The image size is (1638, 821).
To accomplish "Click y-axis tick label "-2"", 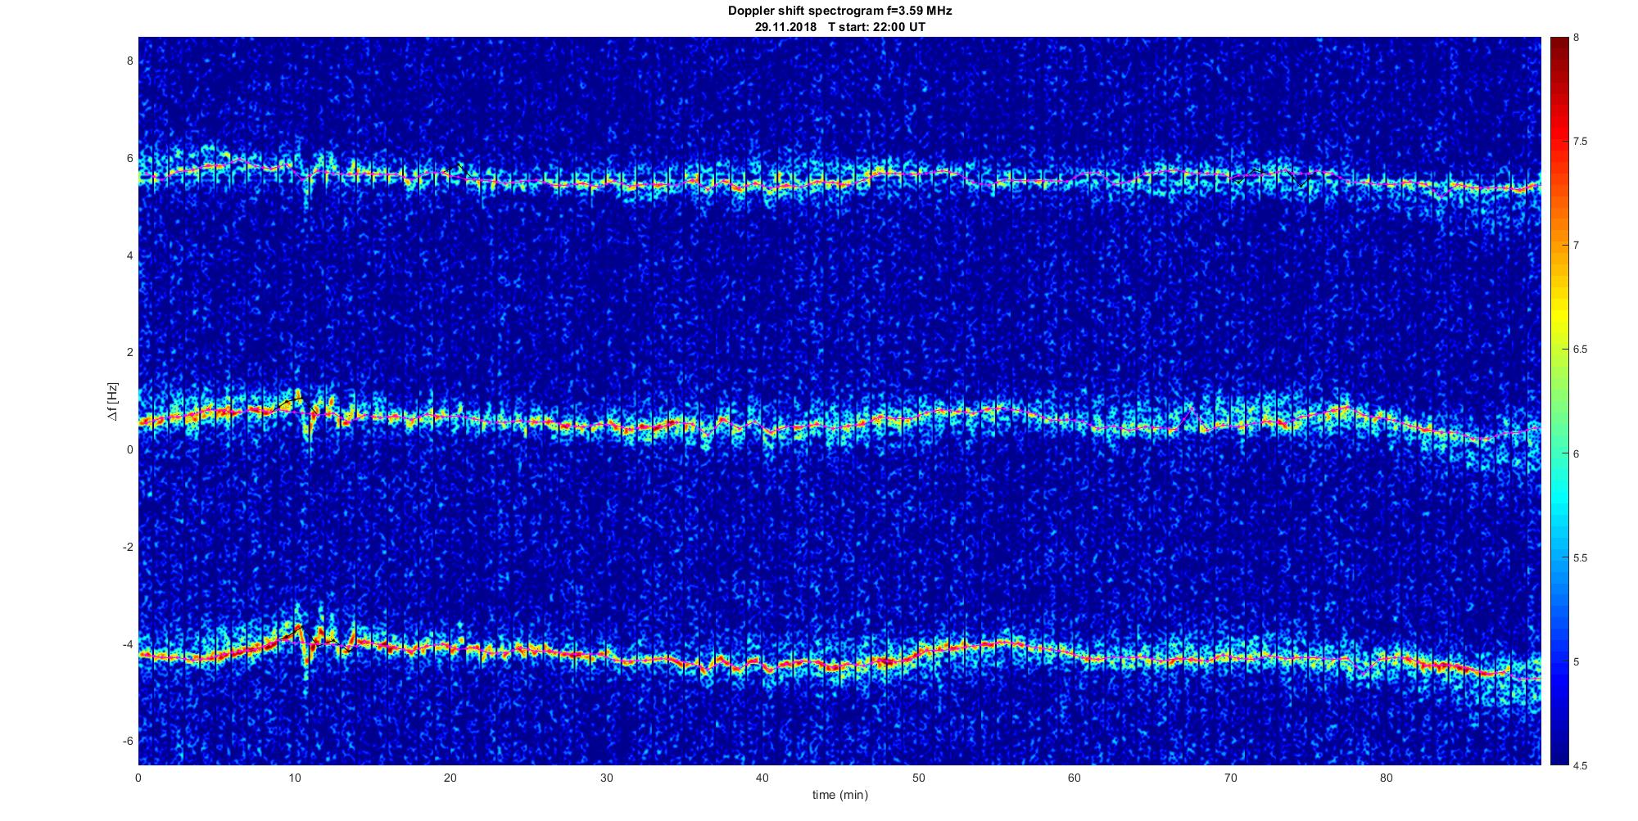I will tap(128, 547).
